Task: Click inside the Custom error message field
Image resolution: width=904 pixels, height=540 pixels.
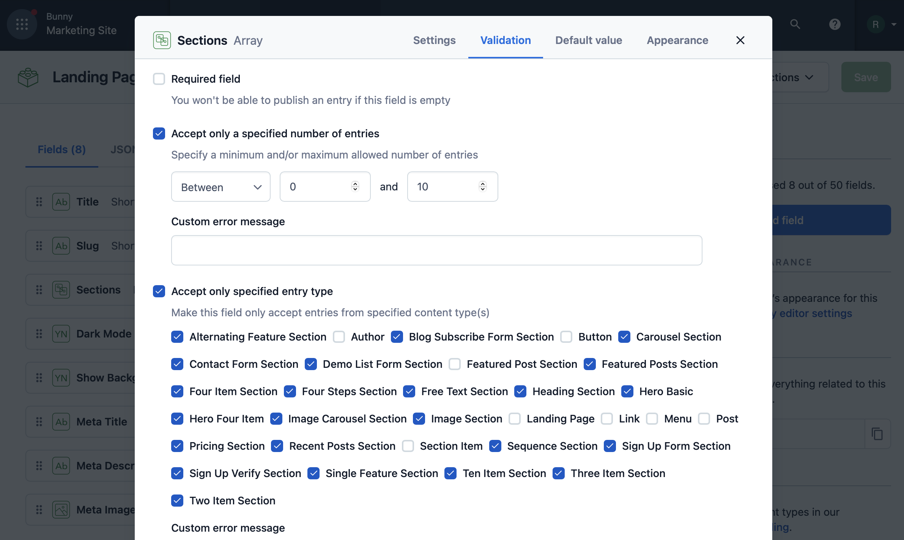Action: coord(436,250)
